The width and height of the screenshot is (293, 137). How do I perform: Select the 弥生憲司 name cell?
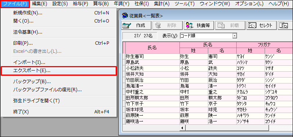click(x=152, y=56)
